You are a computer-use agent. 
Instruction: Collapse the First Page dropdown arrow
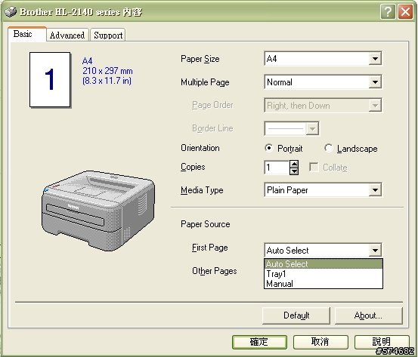point(375,251)
